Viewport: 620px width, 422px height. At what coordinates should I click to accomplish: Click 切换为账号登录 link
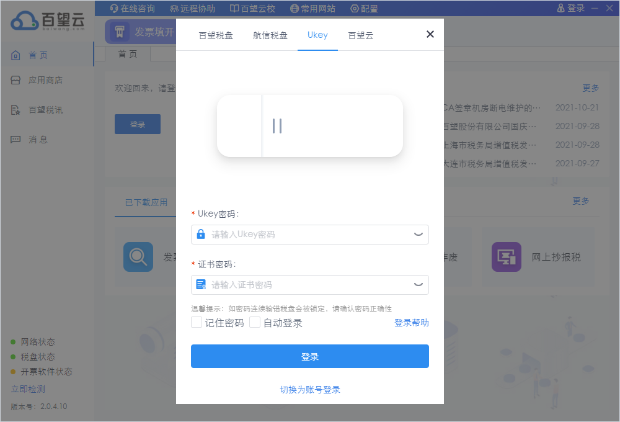(x=310, y=390)
